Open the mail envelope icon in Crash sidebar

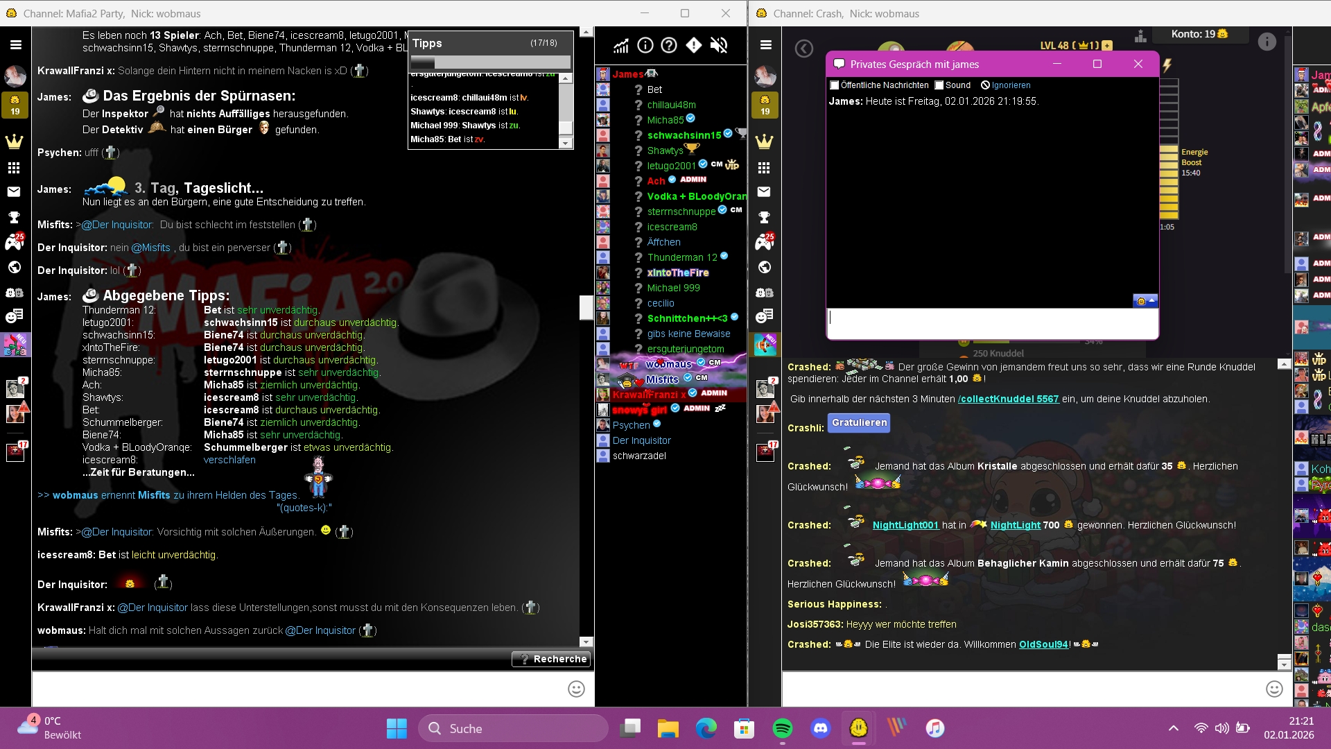point(764,192)
